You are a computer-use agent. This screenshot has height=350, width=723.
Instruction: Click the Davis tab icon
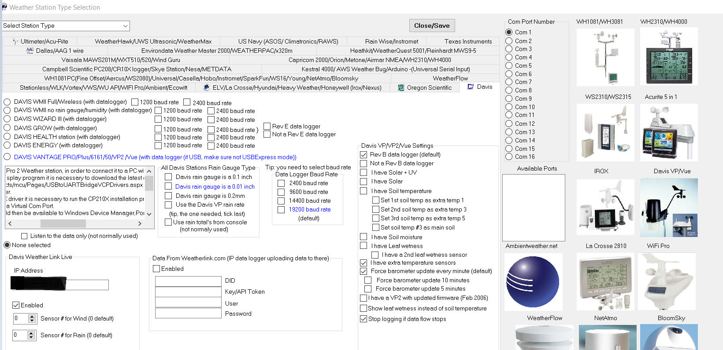pos(471,87)
